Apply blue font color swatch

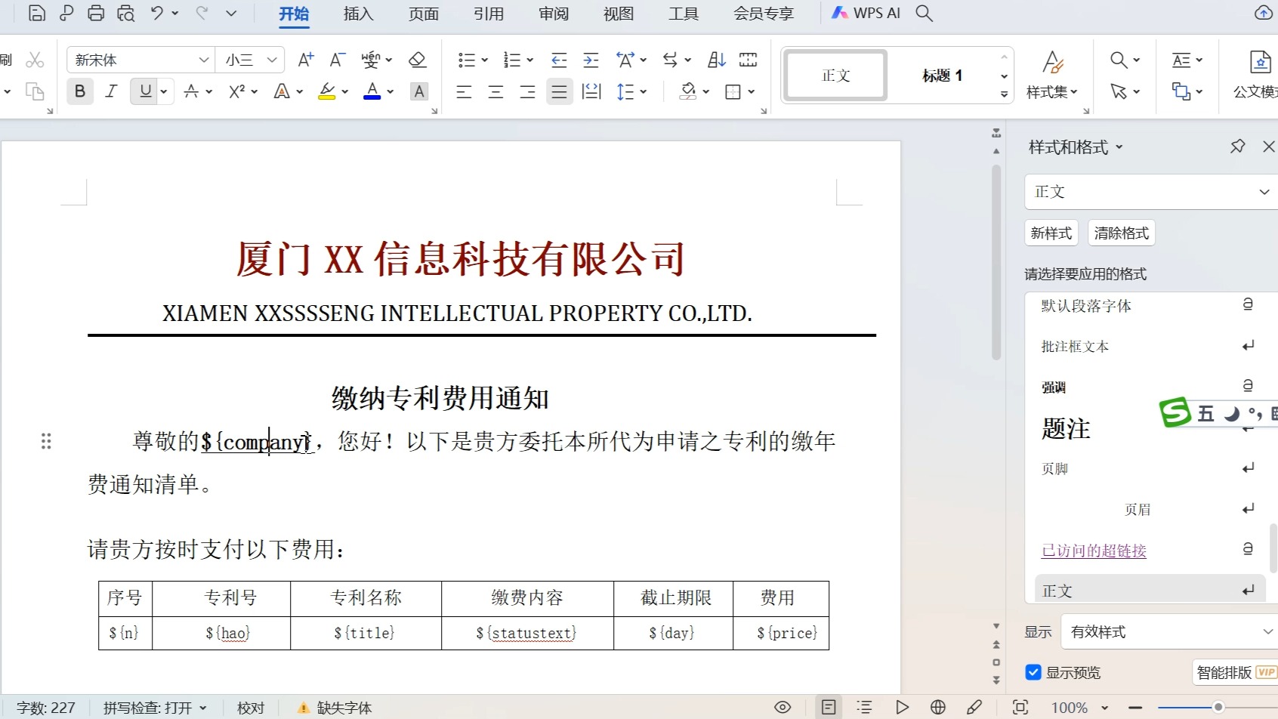(x=372, y=91)
